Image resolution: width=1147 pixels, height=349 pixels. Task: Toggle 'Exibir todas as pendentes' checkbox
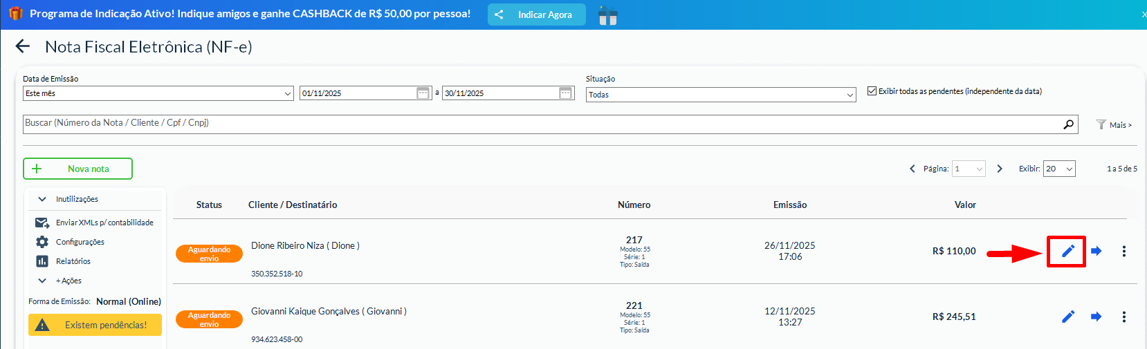pyautogui.click(x=872, y=91)
